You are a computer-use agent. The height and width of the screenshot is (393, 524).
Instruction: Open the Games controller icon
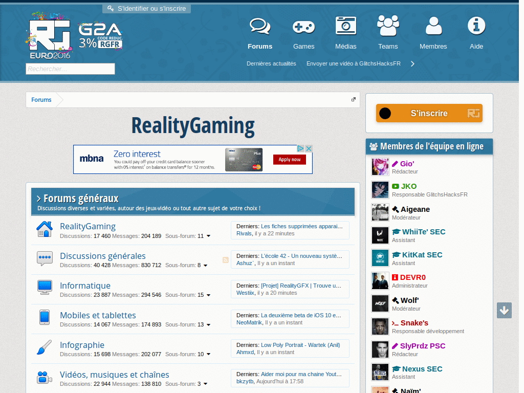(303, 27)
